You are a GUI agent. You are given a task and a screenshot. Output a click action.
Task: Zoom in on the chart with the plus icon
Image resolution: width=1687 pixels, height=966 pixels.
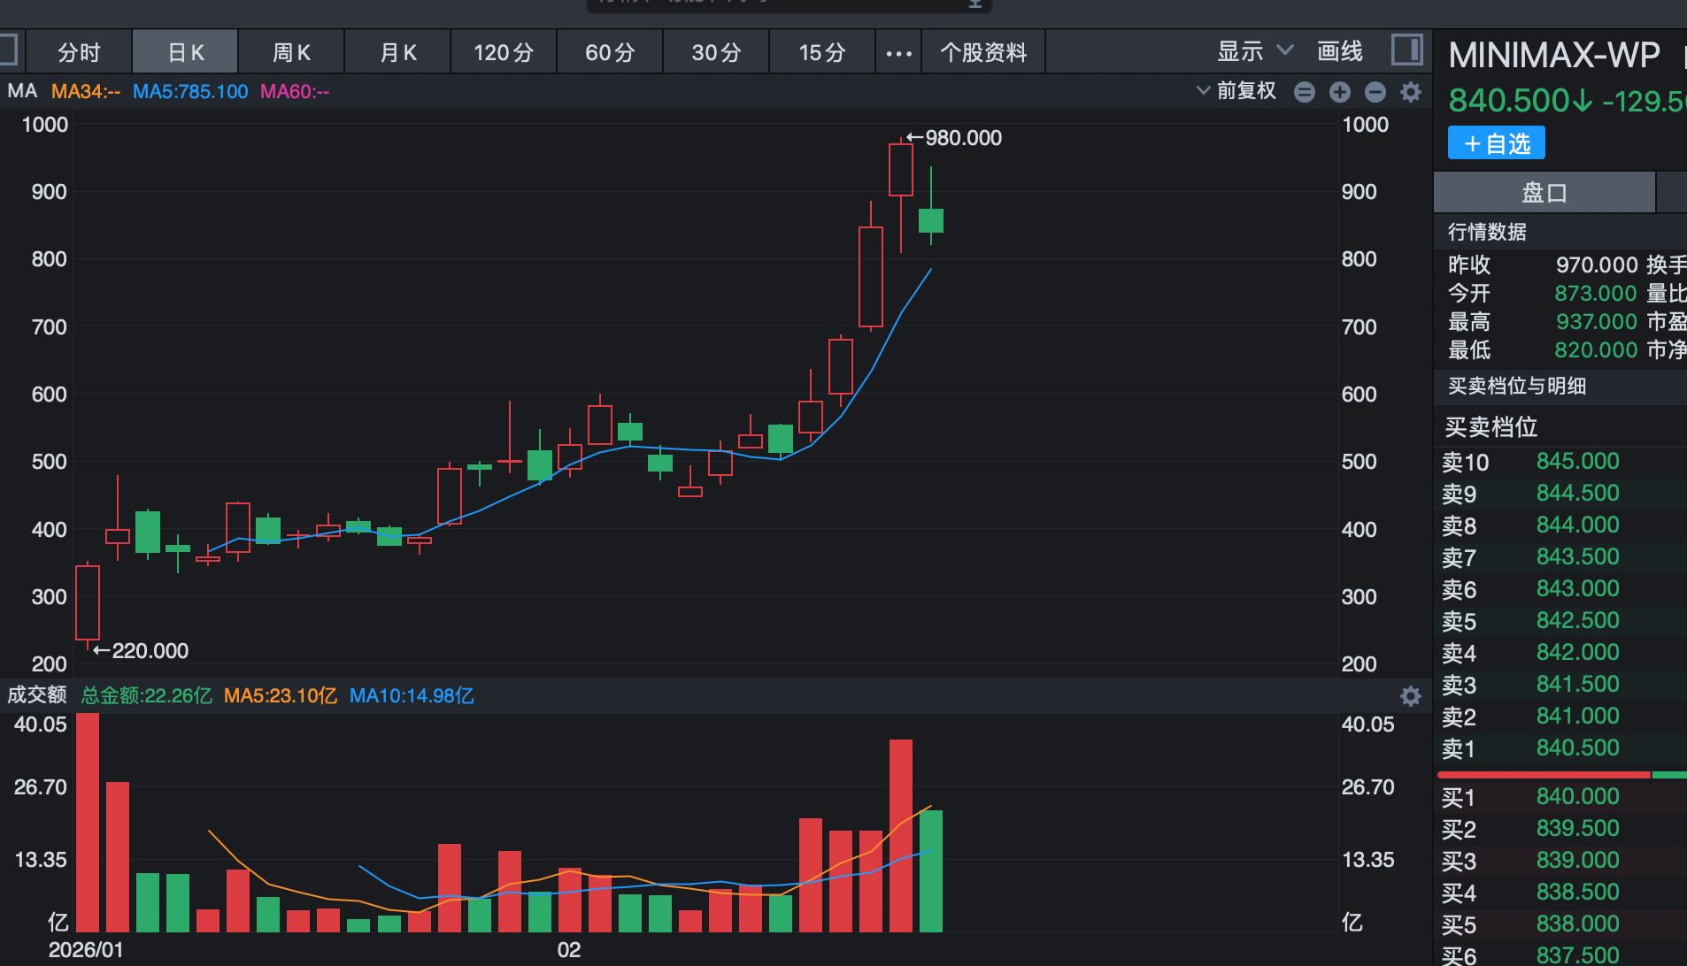[x=1340, y=91]
